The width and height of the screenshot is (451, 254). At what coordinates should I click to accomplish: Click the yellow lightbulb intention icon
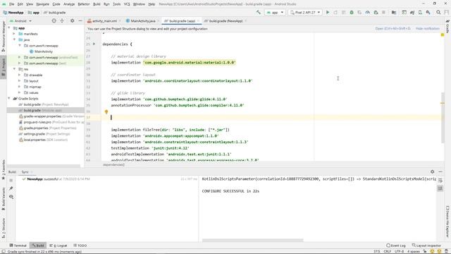pos(106,111)
